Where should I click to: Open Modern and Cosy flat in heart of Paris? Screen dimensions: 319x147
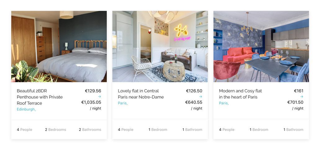click(x=240, y=94)
